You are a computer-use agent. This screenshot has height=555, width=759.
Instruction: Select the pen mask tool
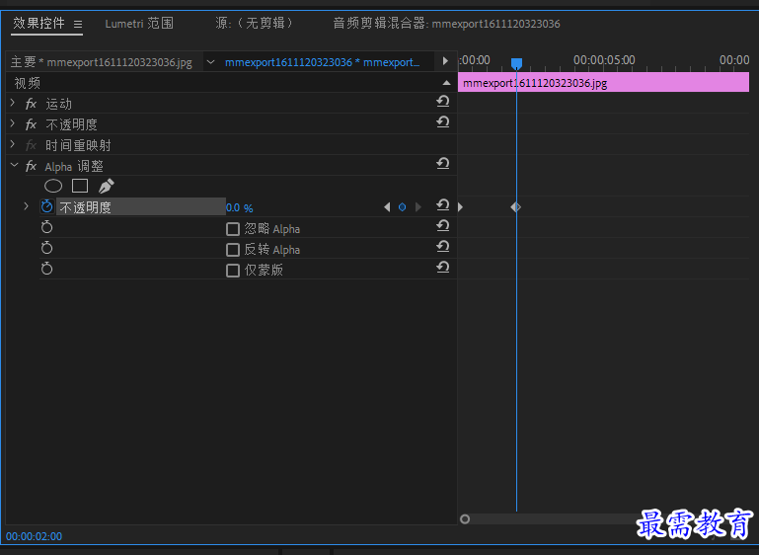click(106, 186)
